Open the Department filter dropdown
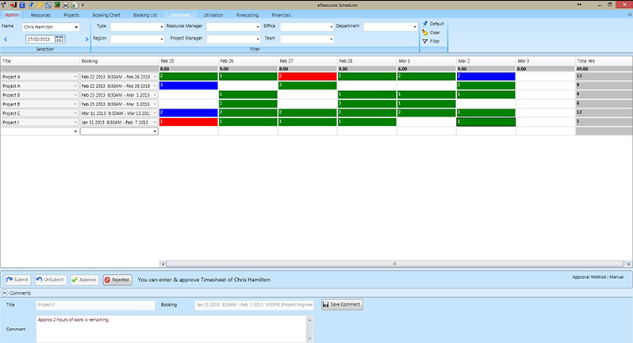This screenshot has height=343, width=633. pos(414,27)
